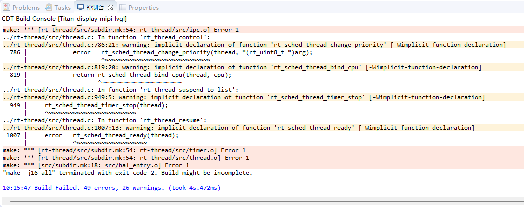Switch to the Properties tab
Viewport: 524px width, 207px height.
143,7
